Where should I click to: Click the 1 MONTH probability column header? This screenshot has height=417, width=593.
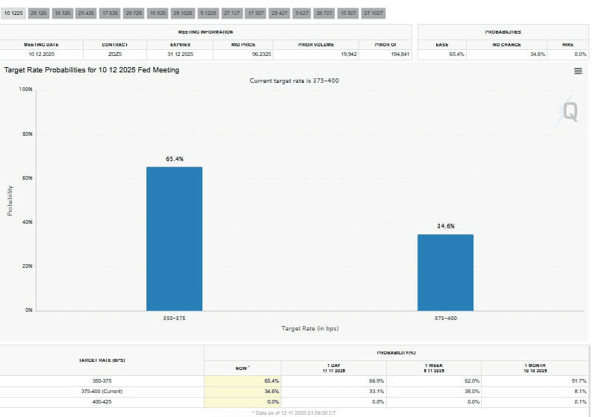click(535, 366)
